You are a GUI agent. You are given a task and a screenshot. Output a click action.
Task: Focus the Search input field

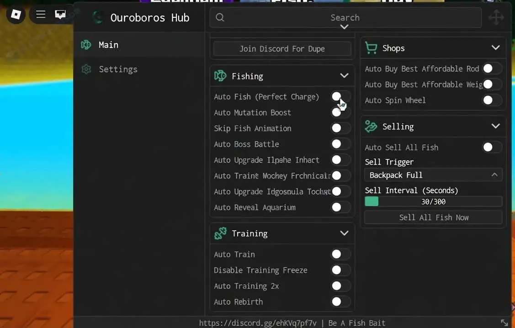[x=345, y=17]
